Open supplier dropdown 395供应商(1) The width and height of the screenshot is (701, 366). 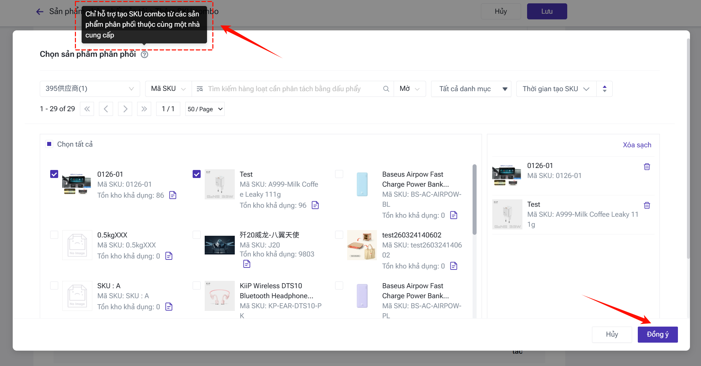coord(90,89)
